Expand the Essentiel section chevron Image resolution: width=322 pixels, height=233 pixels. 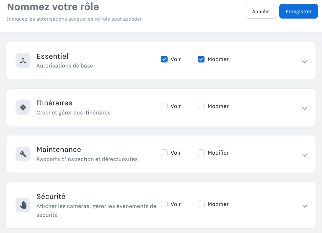(x=305, y=62)
